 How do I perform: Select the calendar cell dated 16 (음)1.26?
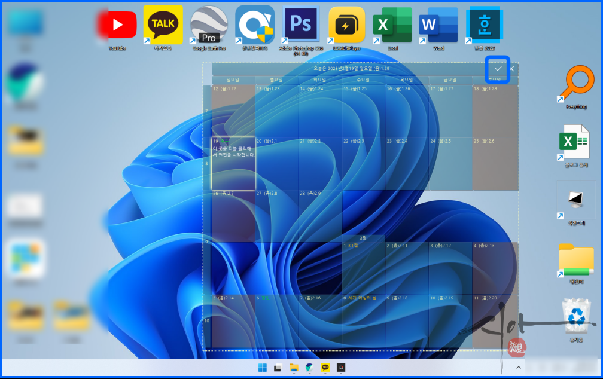coord(407,111)
